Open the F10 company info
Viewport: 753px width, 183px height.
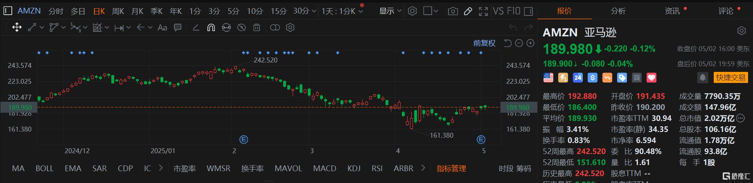pyautogui.click(x=514, y=11)
